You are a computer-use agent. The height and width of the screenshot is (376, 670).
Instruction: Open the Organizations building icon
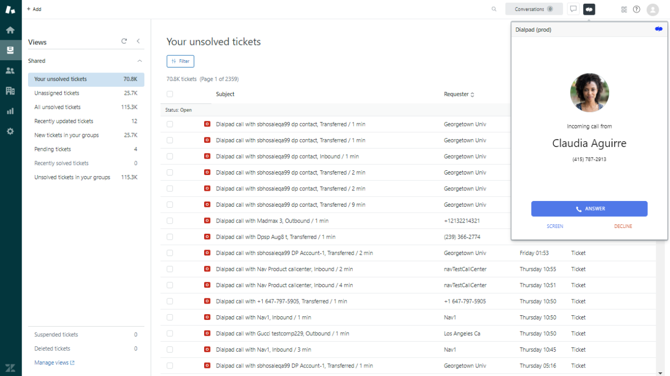[10, 90]
